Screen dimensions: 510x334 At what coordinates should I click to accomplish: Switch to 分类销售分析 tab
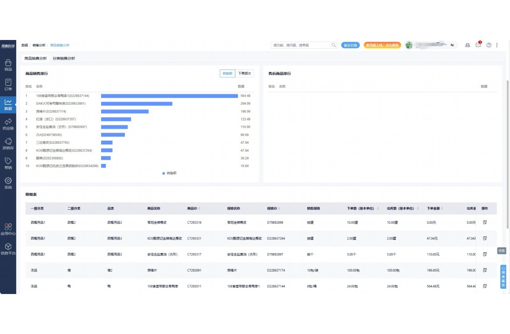coord(64,58)
